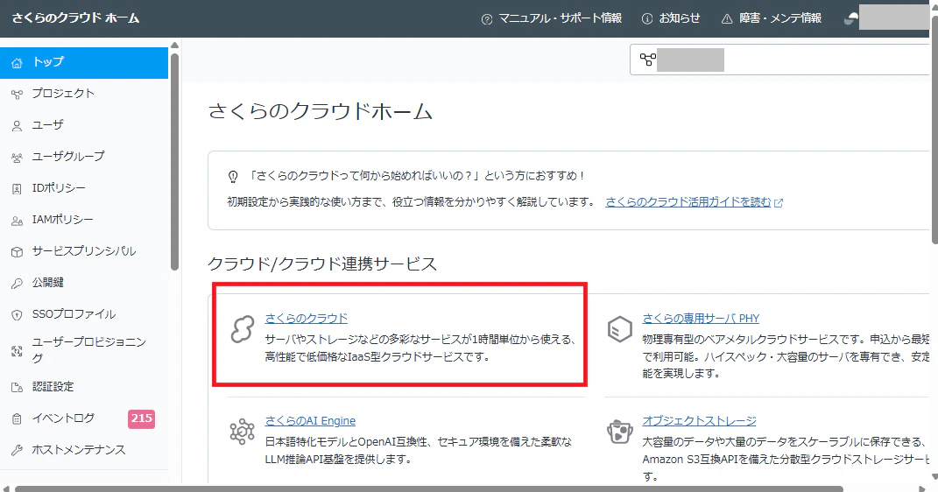Click the さくらのAI Engine atom icon

click(243, 432)
